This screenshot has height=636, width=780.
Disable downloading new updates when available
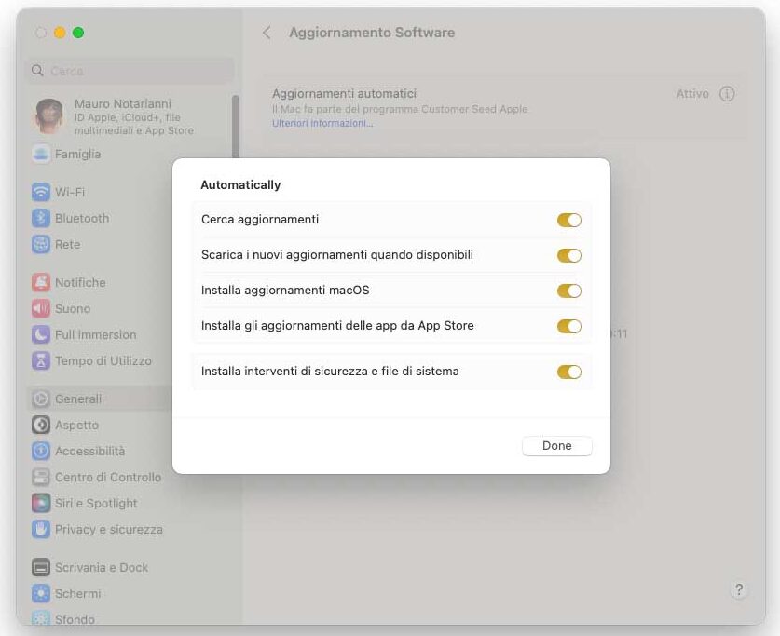coord(569,255)
